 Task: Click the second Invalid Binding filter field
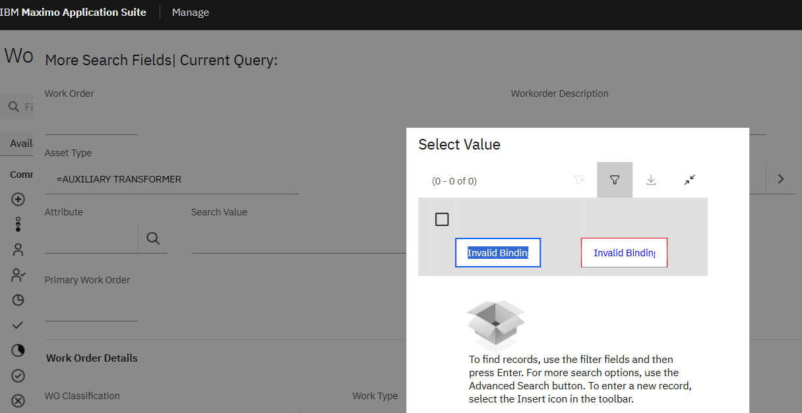624,253
